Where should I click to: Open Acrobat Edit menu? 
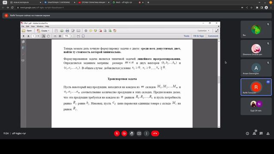pos(27,27)
